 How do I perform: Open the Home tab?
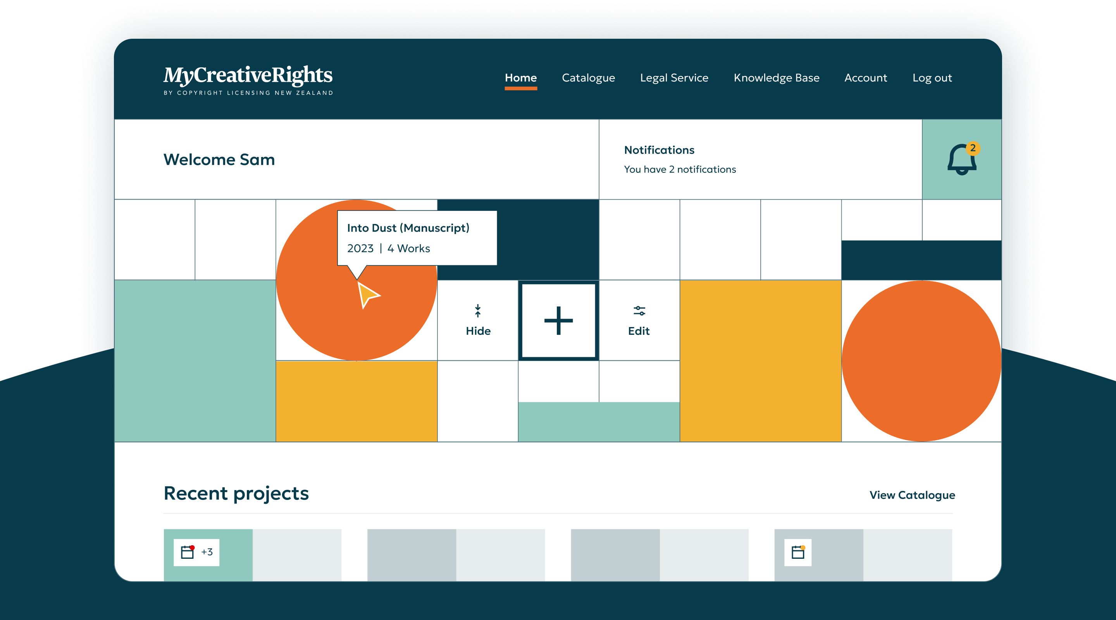pyautogui.click(x=520, y=78)
